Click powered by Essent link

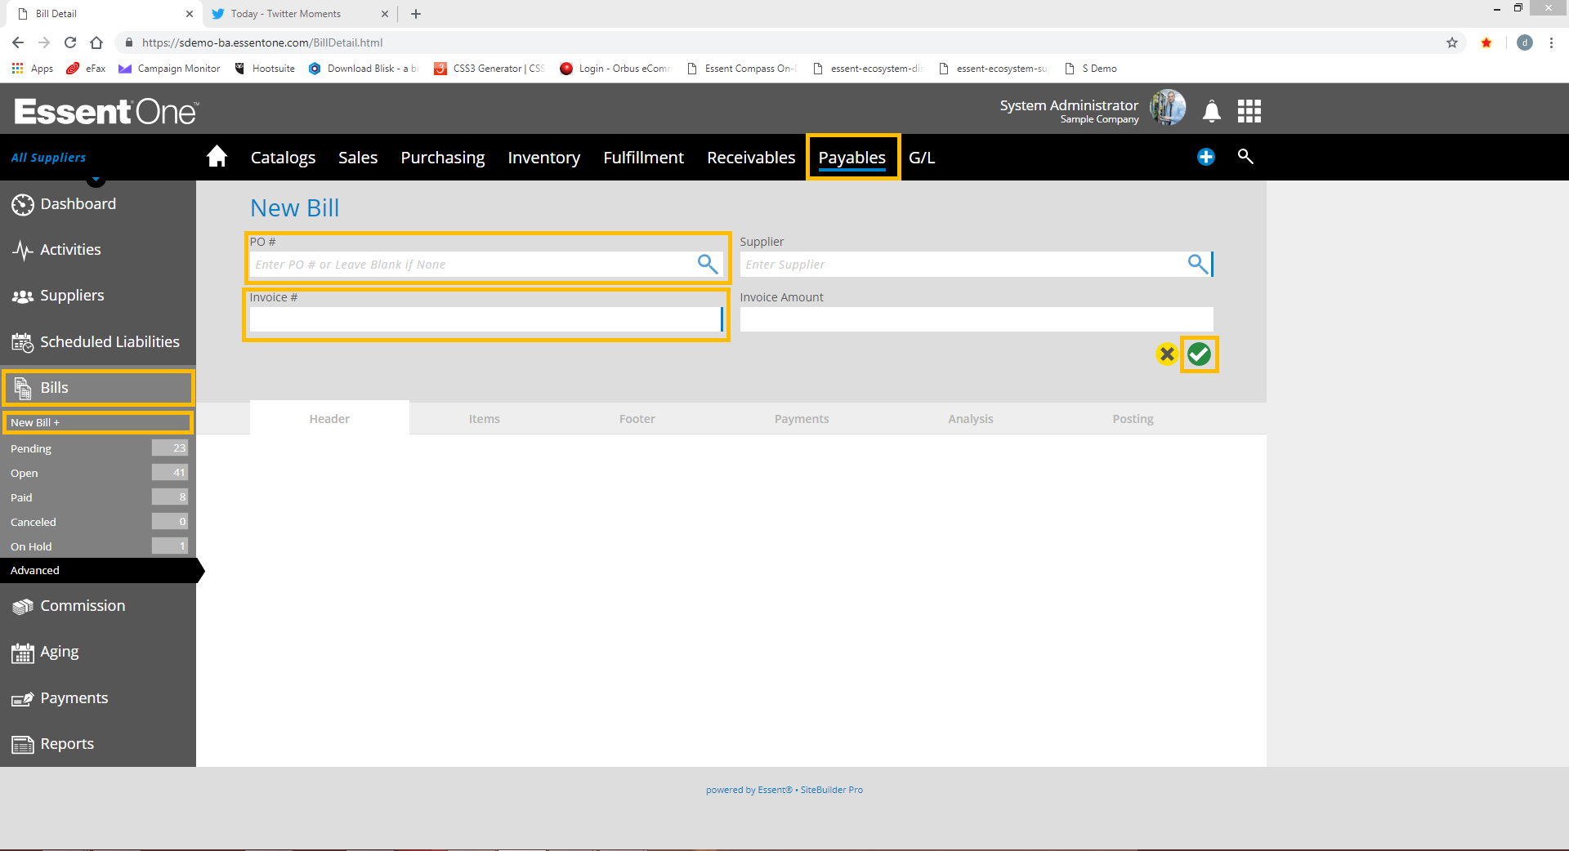749,790
